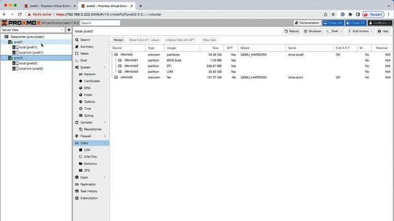Click the Reload disks button
The width and height of the screenshot is (394, 221).
click(x=118, y=40)
